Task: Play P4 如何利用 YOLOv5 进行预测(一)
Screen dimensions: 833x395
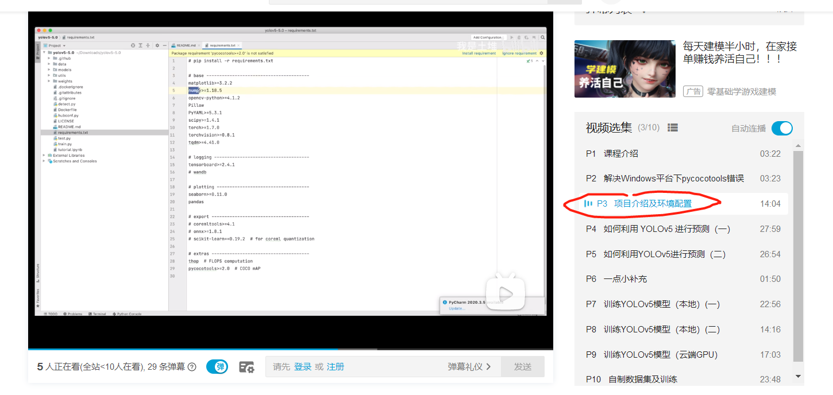Action: (684, 229)
